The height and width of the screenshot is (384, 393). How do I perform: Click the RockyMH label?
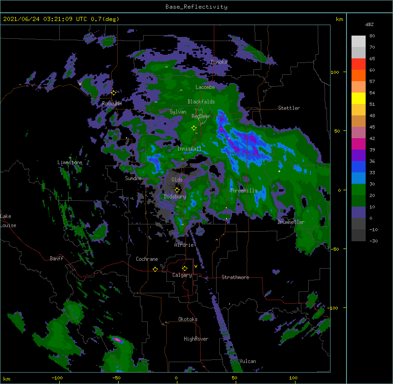point(112,104)
